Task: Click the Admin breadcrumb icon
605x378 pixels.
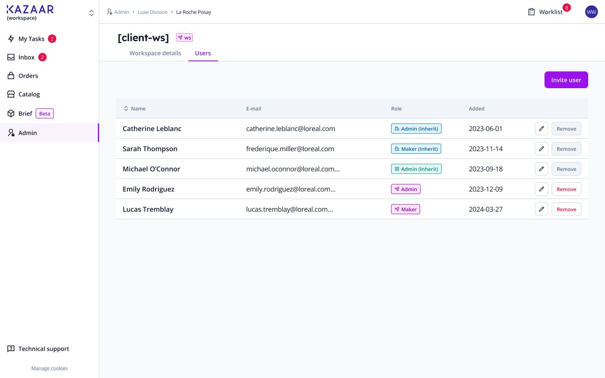Action: (110, 12)
